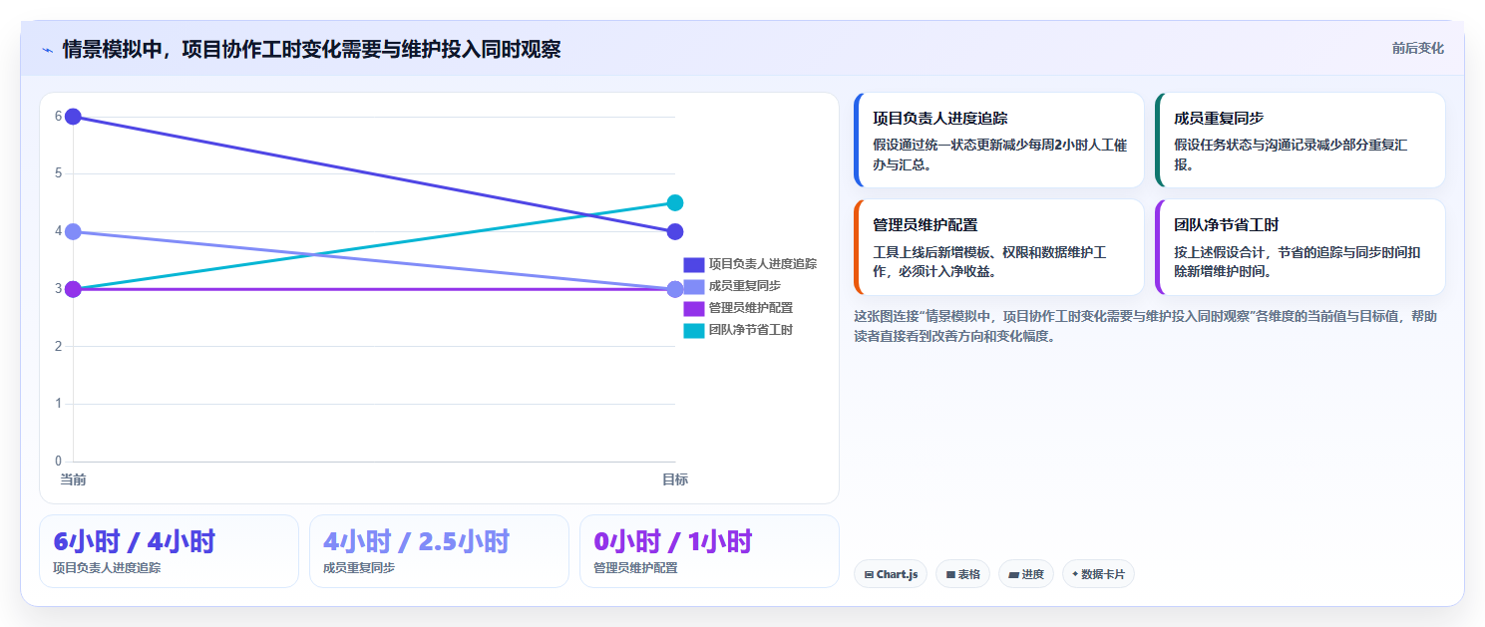Click the cyan target point at 4.5
1485x627 pixels.
point(675,203)
